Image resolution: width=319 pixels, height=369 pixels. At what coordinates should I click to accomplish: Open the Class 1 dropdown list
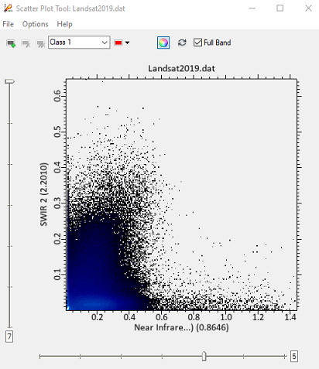click(79, 43)
